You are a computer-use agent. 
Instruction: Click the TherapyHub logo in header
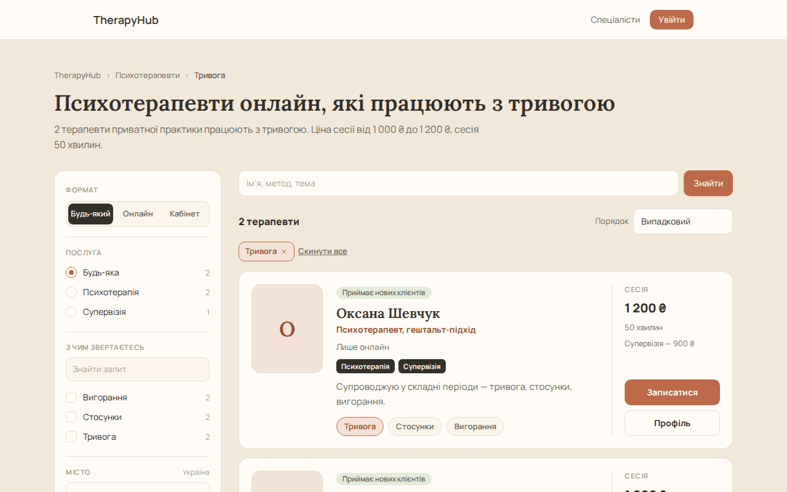click(x=126, y=20)
